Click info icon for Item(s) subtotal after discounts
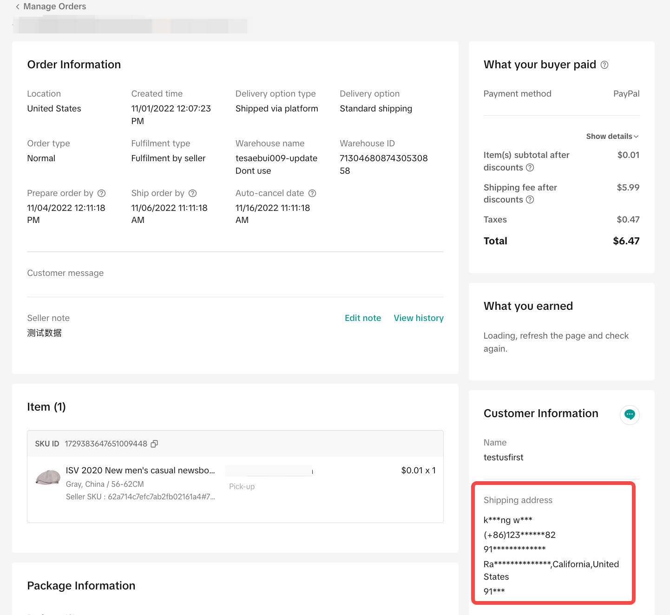 (530, 168)
